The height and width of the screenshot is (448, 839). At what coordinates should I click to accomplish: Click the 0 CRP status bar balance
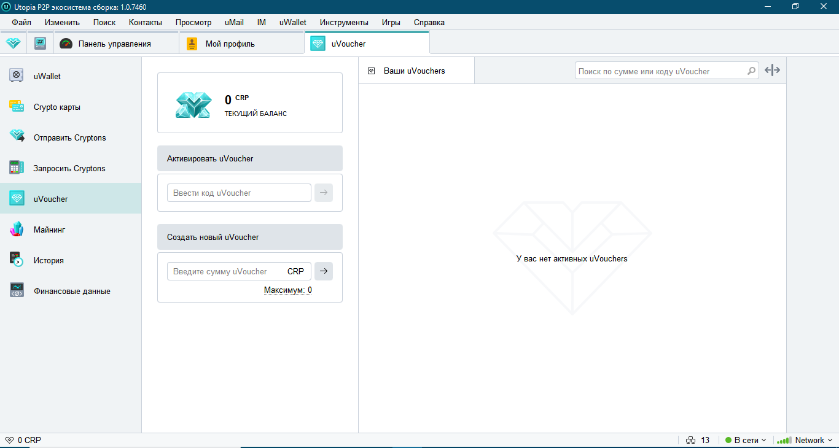(29, 440)
